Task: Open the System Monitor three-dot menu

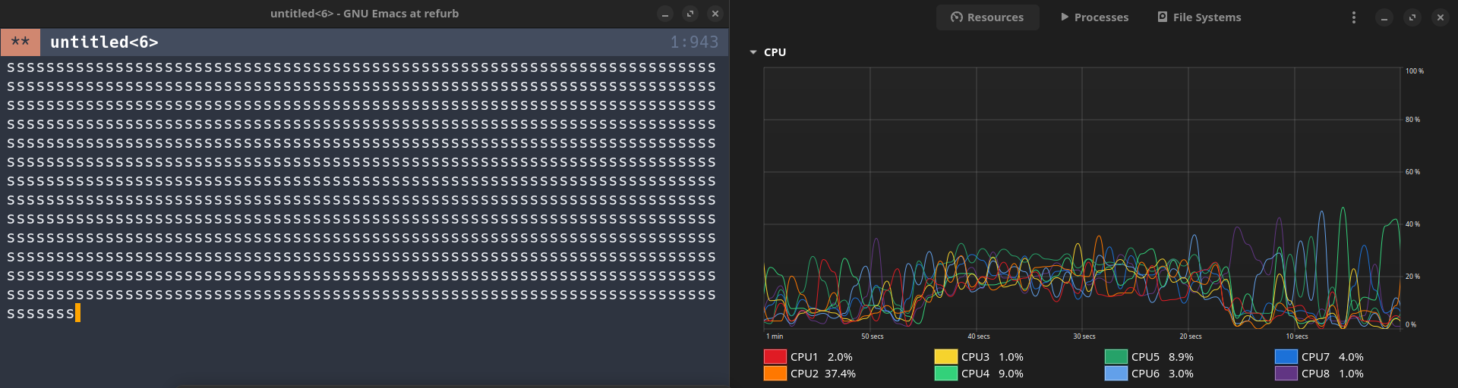Action: tap(1353, 17)
